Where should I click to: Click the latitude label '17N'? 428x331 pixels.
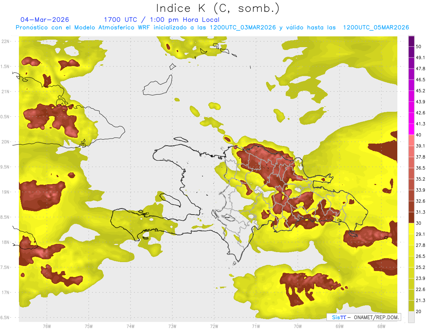6,292
